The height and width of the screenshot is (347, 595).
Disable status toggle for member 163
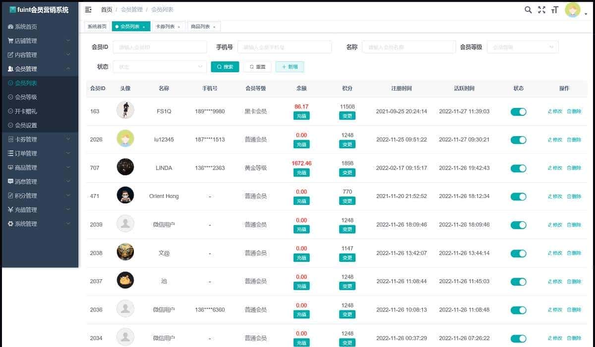518,112
